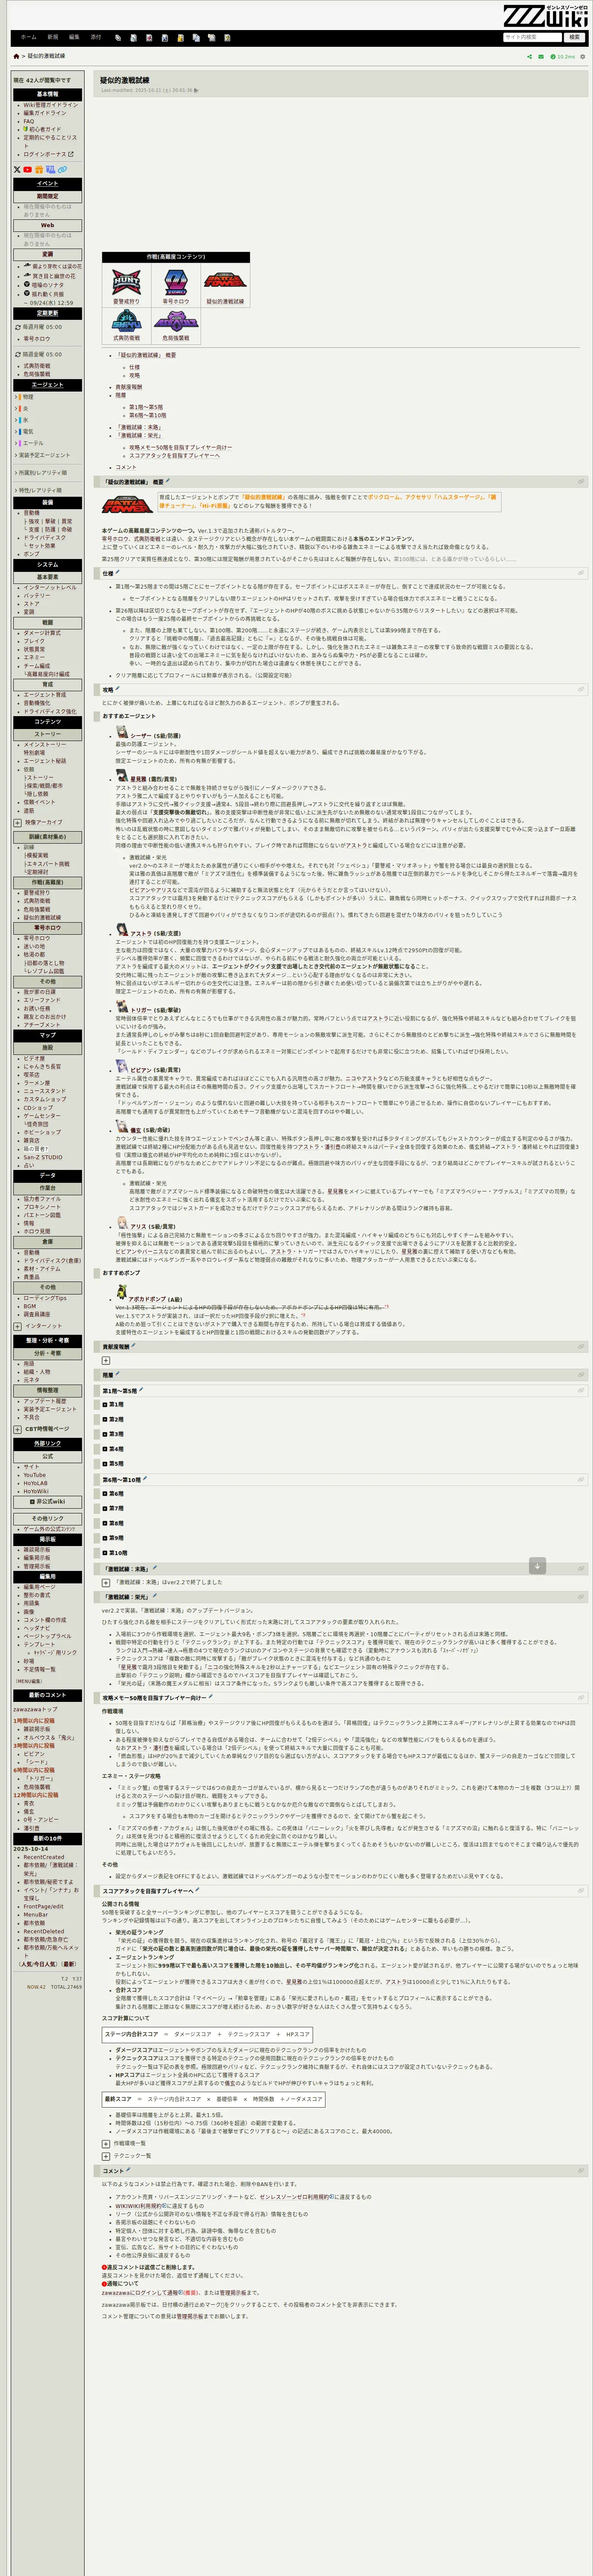This screenshot has width=593, height=2576.
Task: Open MenuBar link in sidebar
Action: click(35, 1914)
